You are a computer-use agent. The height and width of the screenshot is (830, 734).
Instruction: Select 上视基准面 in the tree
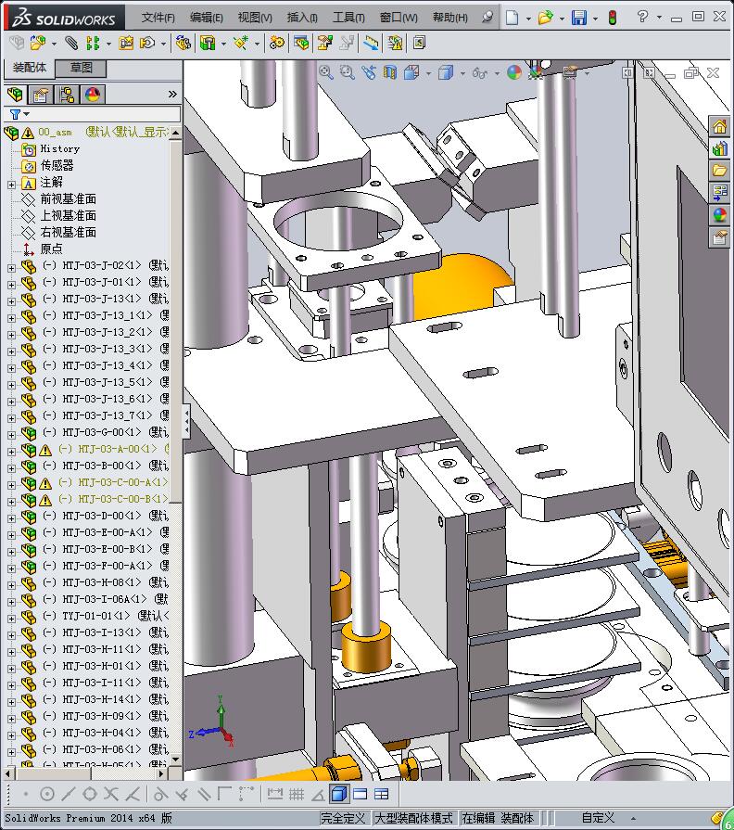(x=69, y=215)
